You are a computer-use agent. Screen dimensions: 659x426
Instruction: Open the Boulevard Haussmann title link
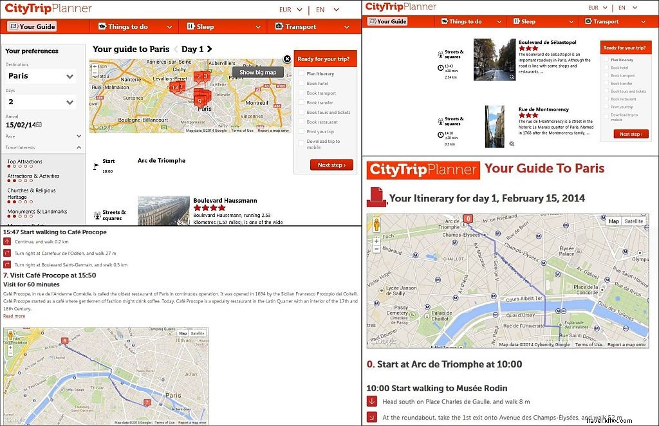(225, 200)
